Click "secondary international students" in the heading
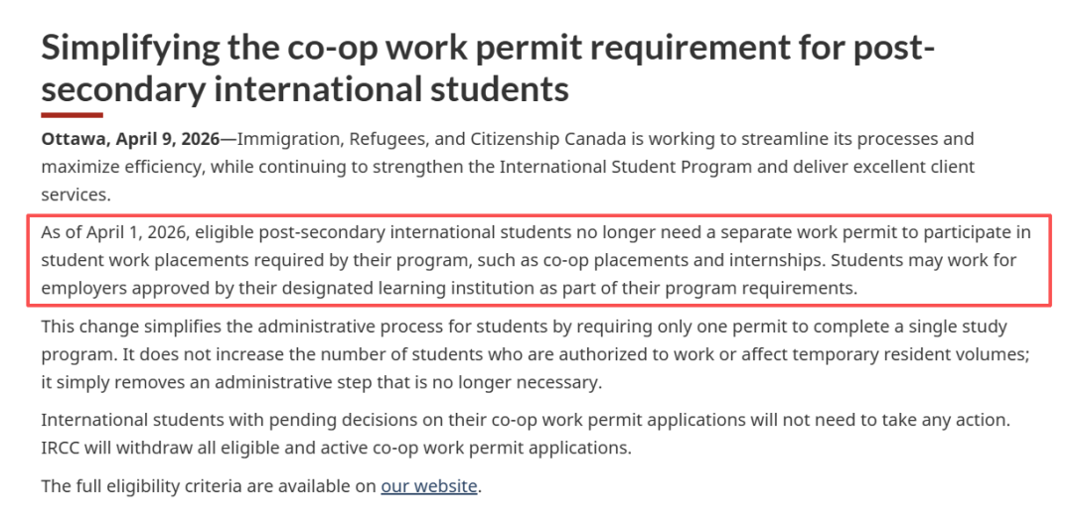1073x528 pixels. click(x=305, y=89)
